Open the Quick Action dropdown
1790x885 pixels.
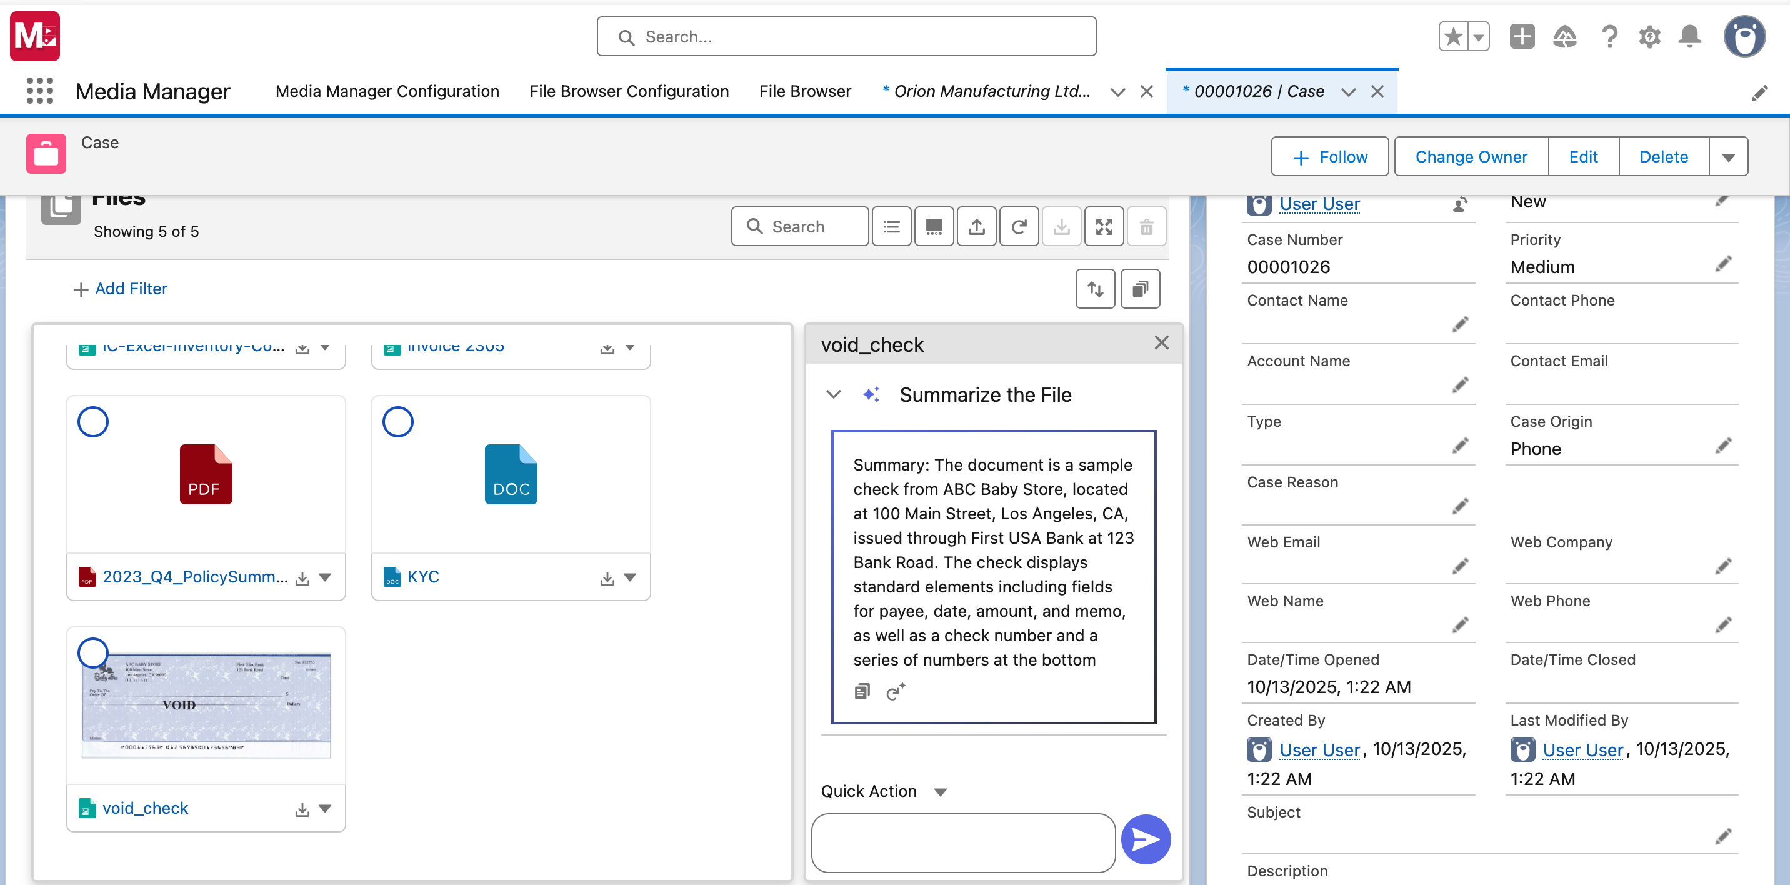(940, 792)
